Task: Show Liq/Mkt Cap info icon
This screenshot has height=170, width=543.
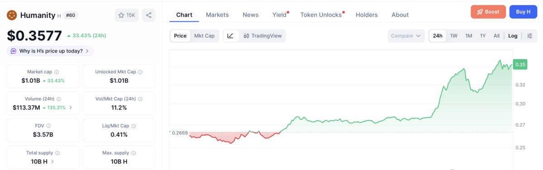Action: point(133,126)
